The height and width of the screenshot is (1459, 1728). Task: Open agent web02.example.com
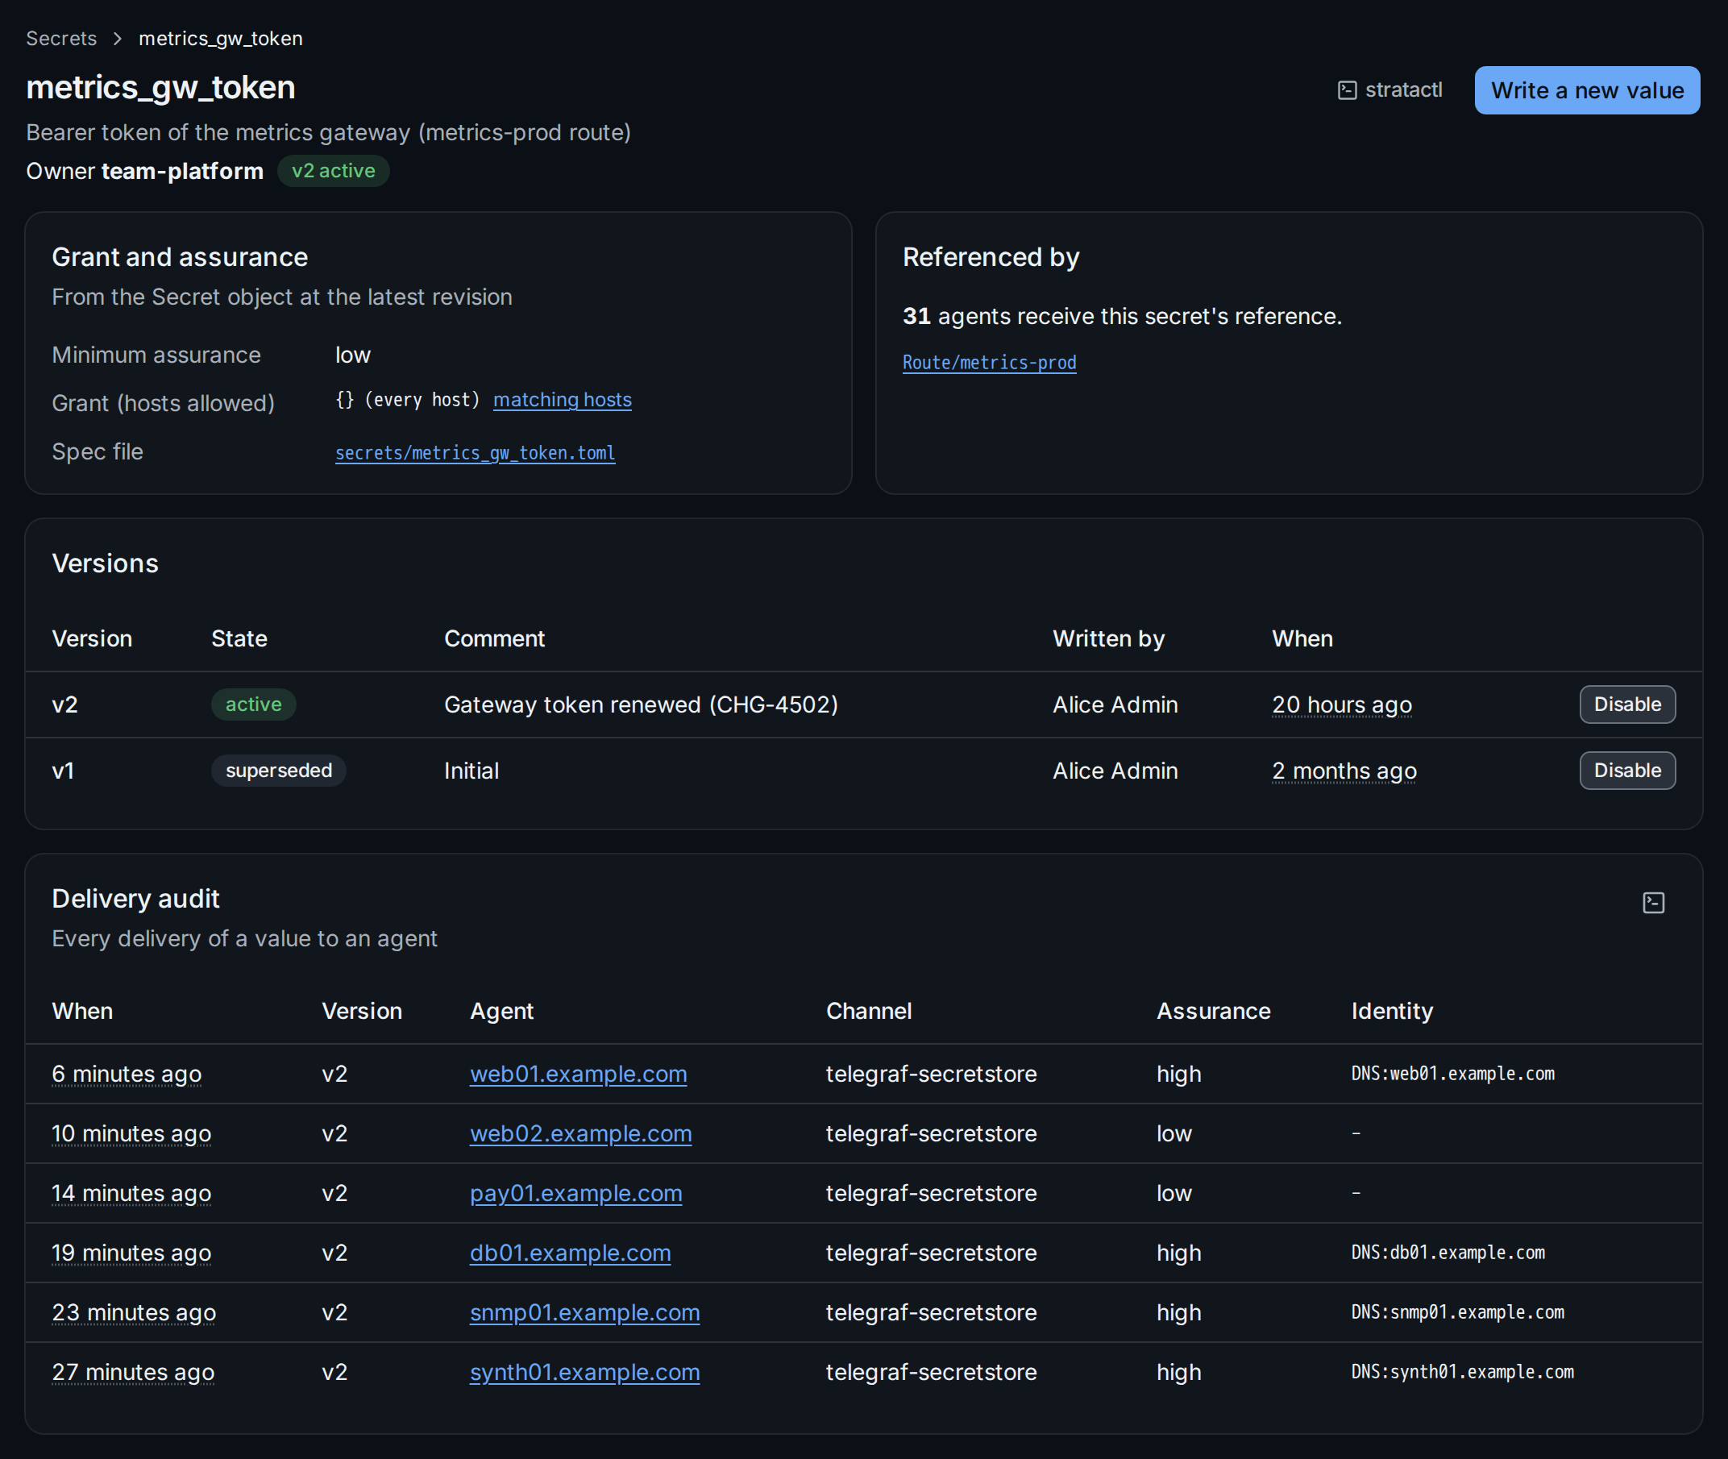(580, 1133)
